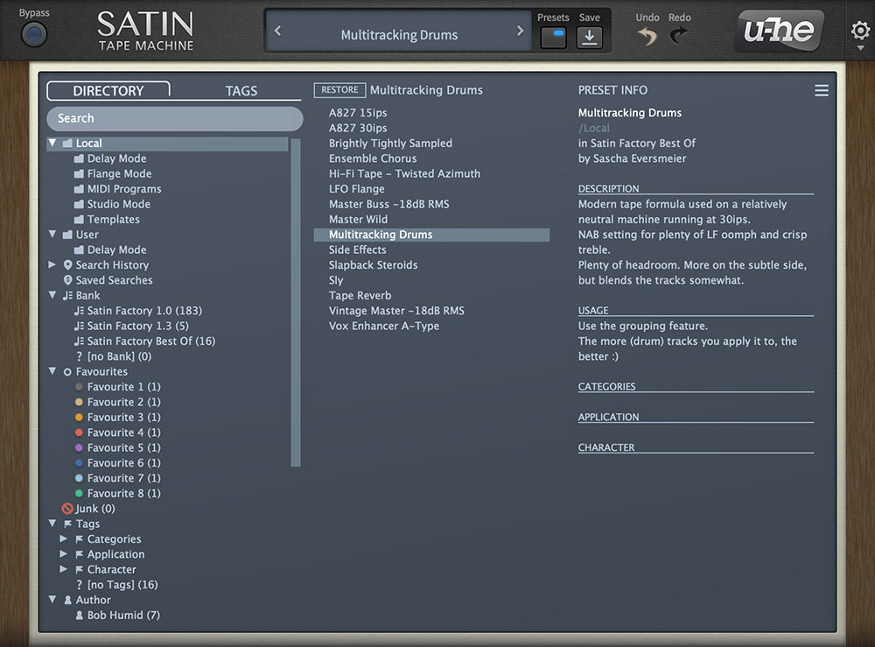Select Satin Factory Best Of (16) bank
875x647 pixels.
(x=145, y=341)
